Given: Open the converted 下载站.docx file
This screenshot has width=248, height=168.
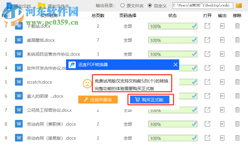Looking at the screenshot, I should tap(207, 26).
